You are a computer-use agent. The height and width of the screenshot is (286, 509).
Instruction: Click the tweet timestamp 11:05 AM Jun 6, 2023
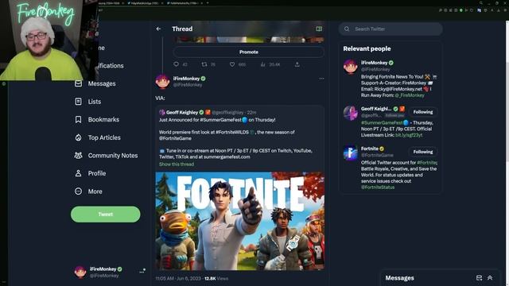178,278
